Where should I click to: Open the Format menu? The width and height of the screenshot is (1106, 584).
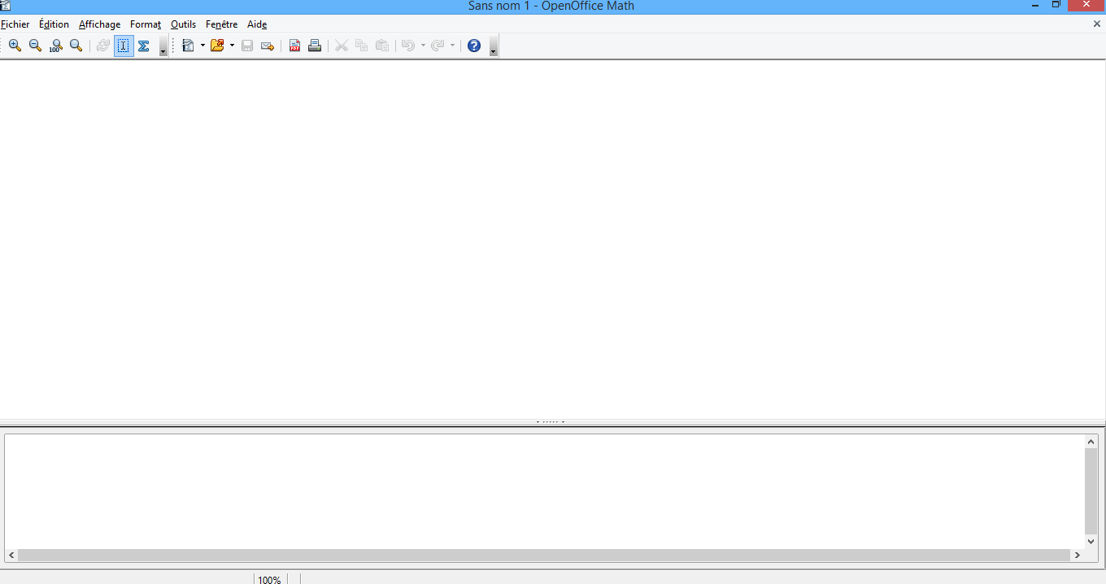(x=146, y=24)
